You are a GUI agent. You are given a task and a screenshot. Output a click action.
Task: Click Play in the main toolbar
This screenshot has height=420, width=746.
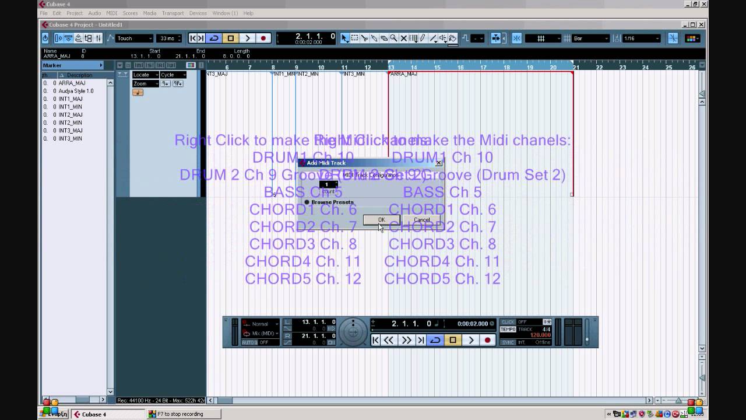(247, 38)
